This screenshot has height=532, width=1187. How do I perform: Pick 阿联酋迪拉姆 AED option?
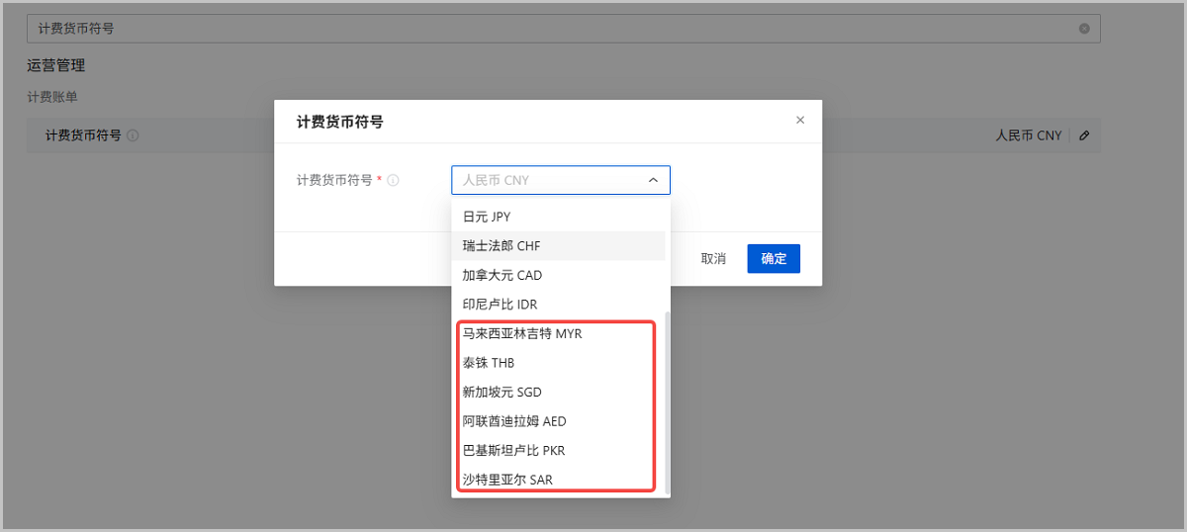point(514,421)
